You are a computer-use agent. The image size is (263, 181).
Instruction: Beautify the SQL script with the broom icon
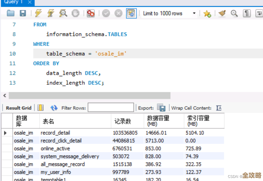pos(221,13)
